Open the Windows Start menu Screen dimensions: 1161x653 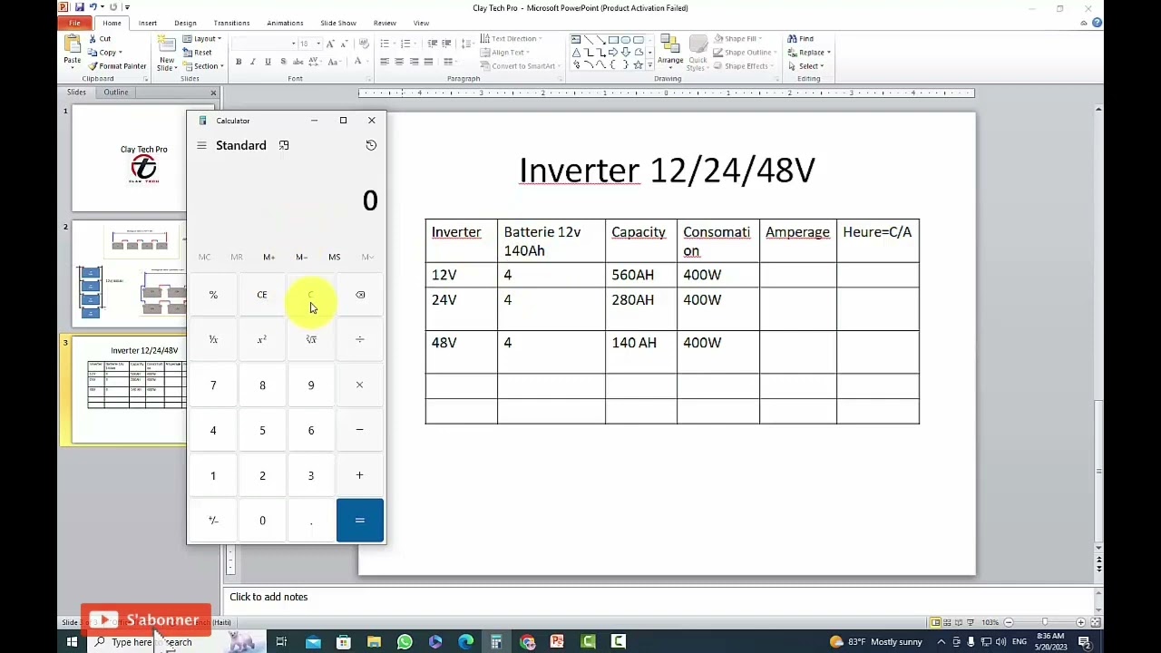[x=72, y=642]
